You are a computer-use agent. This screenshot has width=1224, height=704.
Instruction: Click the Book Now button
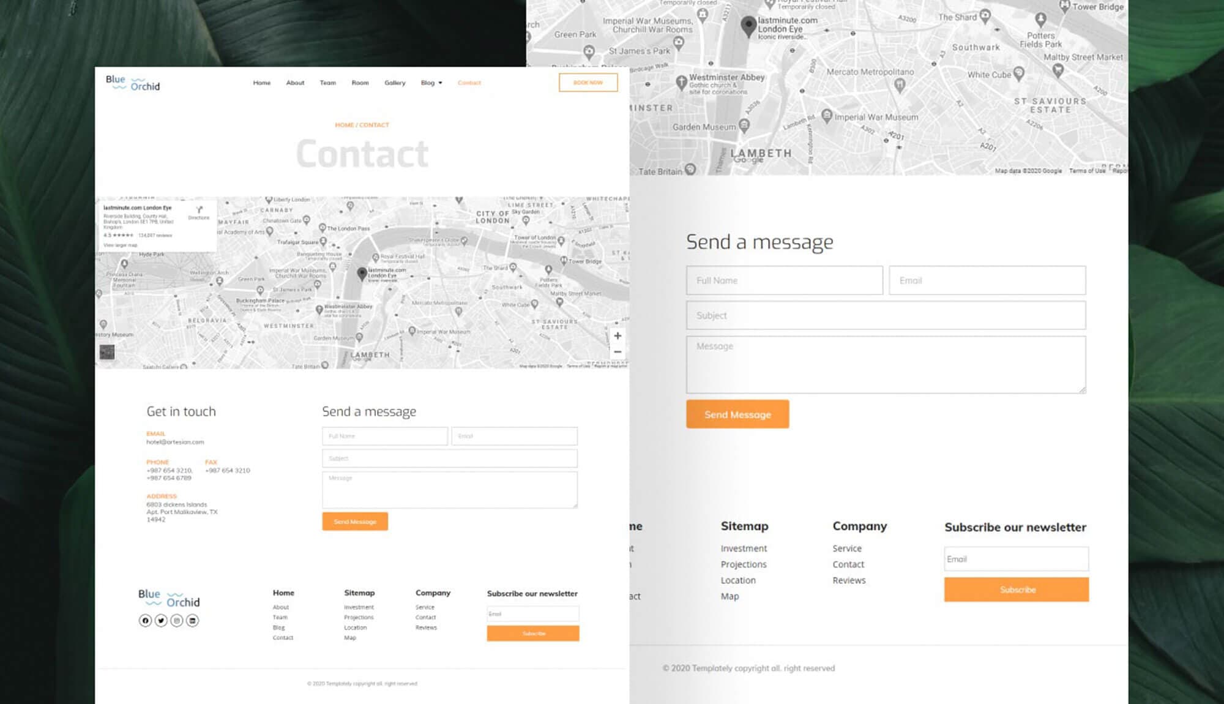point(588,83)
